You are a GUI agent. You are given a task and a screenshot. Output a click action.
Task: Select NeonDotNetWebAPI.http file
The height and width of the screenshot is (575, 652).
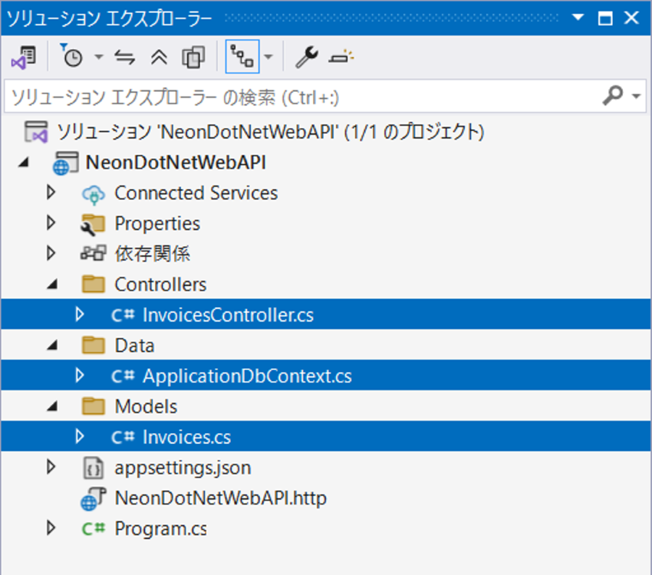click(220, 498)
